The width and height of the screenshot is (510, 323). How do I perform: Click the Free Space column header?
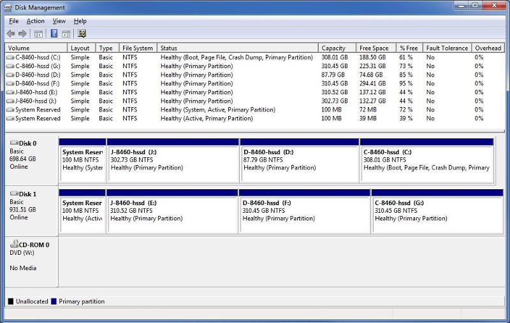[376, 48]
